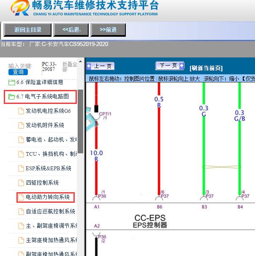The height and width of the screenshot is (256, 255).
Task: Open ESP系统&EPB系统 page
Action: (49, 168)
